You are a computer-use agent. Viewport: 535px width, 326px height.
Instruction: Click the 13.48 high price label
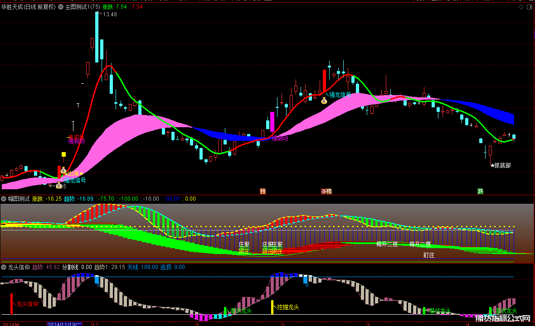pos(110,14)
